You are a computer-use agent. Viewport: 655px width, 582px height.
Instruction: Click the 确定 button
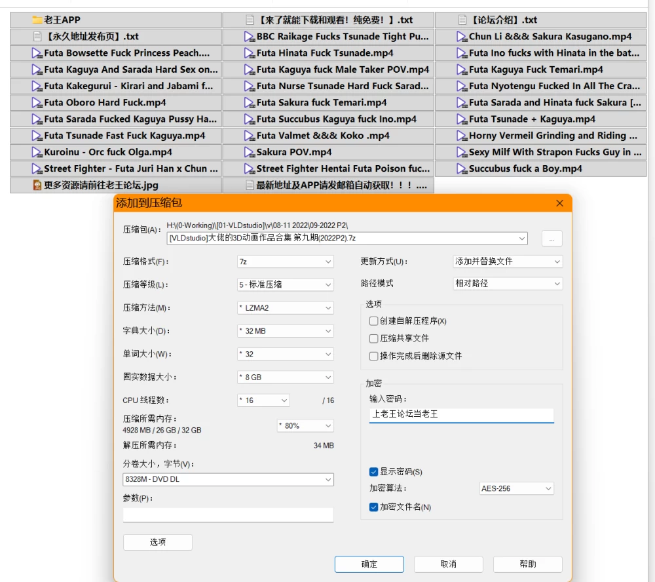tap(369, 564)
